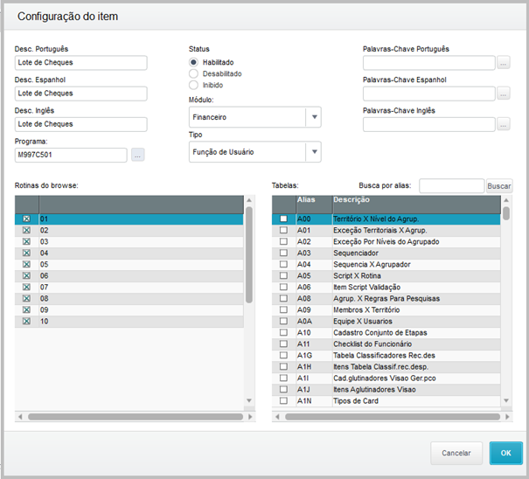Screen dimensions: 529x479
Task: Choose the Inibido status radio button
Action: pos(194,86)
